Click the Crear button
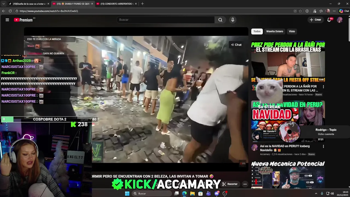The height and width of the screenshot is (197, 350). (x=316, y=20)
